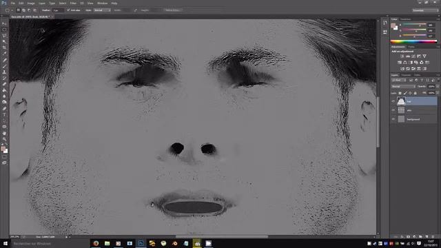Open the File menu
Screen dimensions: 441x248
tap(13, 3)
